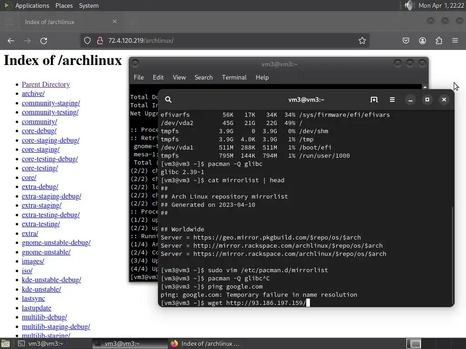This screenshot has width=466, height=349.
Task: Click the URL address bar in Firefox
Action: pyautogui.click(x=225, y=40)
